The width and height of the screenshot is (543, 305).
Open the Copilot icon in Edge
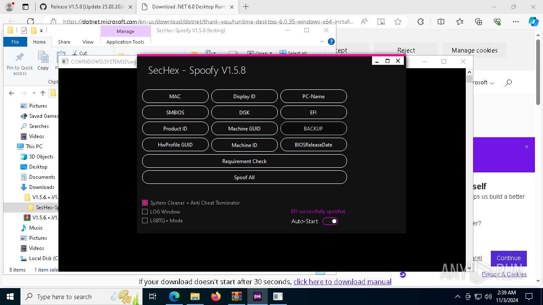(x=533, y=22)
